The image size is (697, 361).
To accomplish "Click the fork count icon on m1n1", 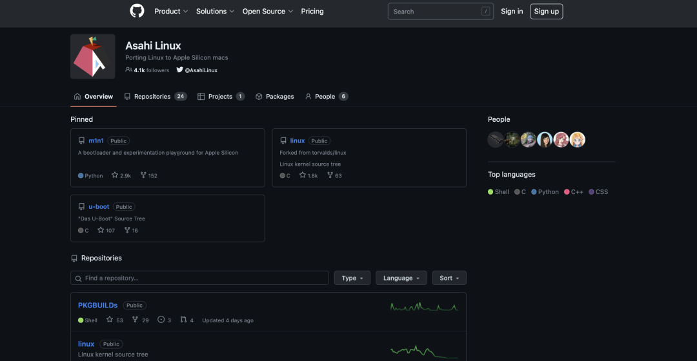I will (143, 175).
